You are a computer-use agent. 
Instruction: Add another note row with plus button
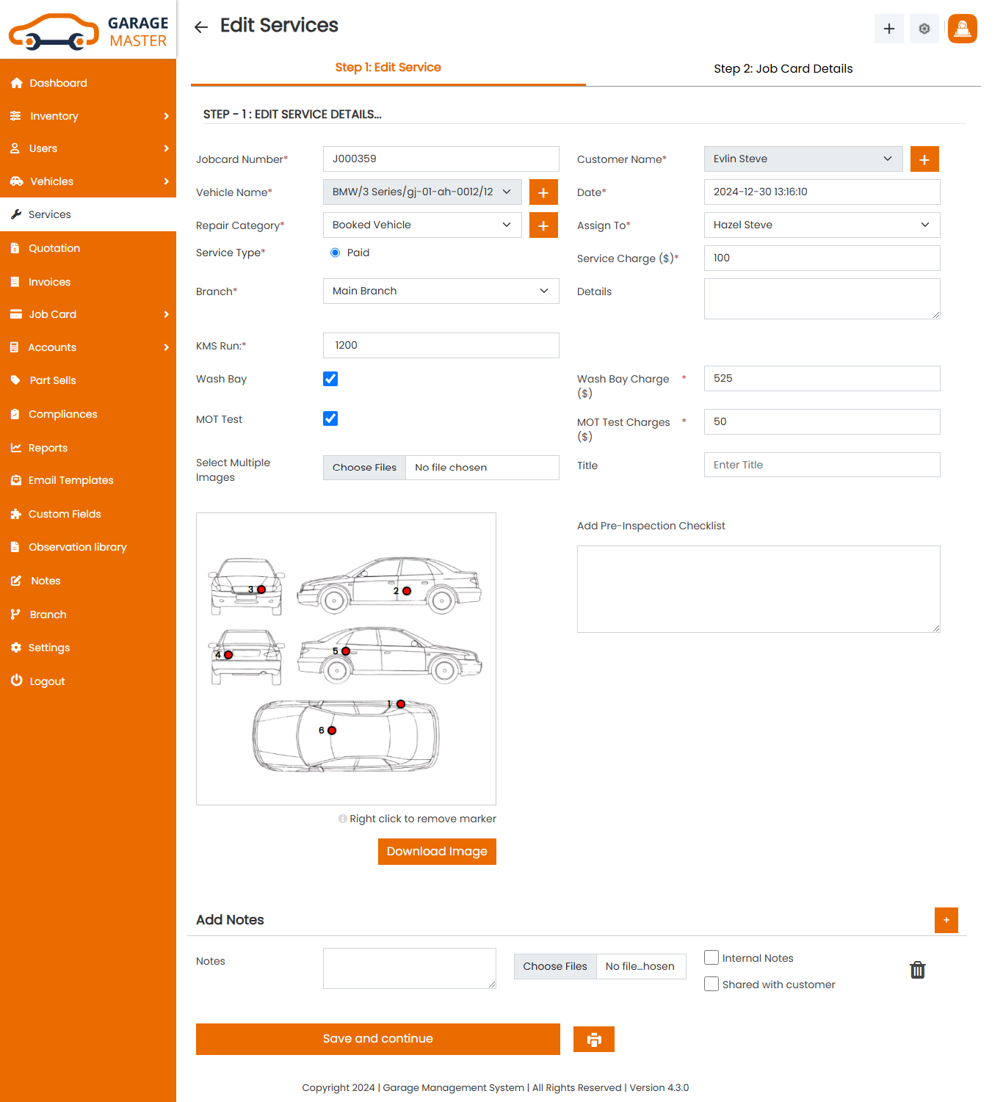coord(946,920)
